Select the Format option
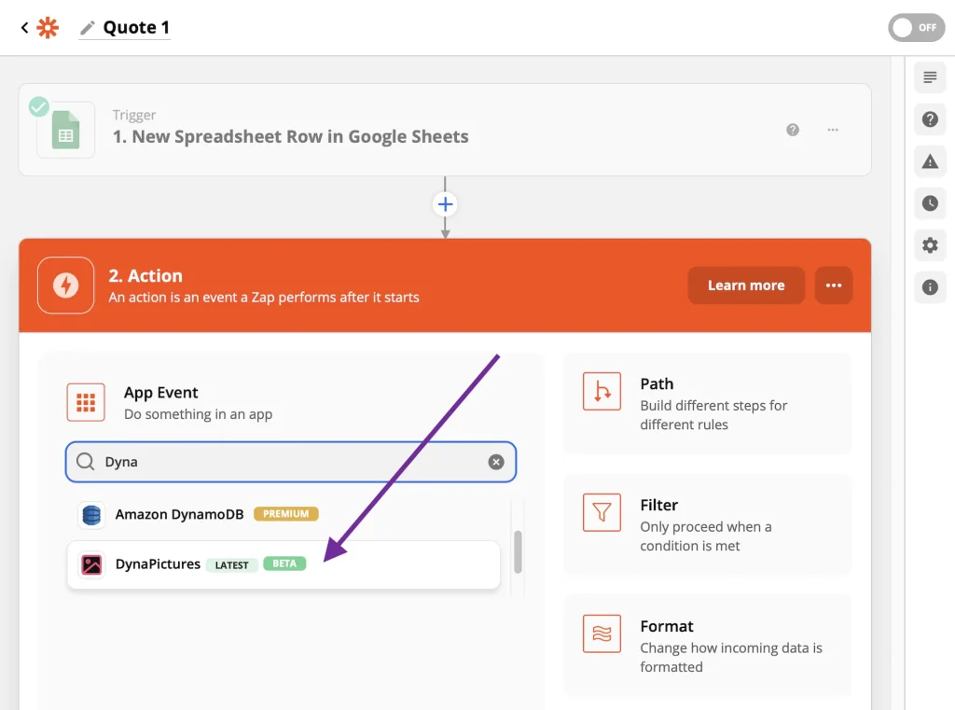Viewport: 955px width, 710px height. 707,646
